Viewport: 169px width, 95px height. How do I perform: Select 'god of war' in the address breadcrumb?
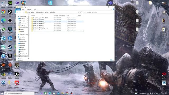point(52,12)
